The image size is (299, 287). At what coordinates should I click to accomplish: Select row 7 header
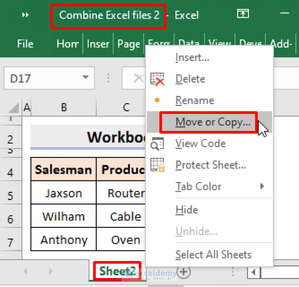coord(11,239)
